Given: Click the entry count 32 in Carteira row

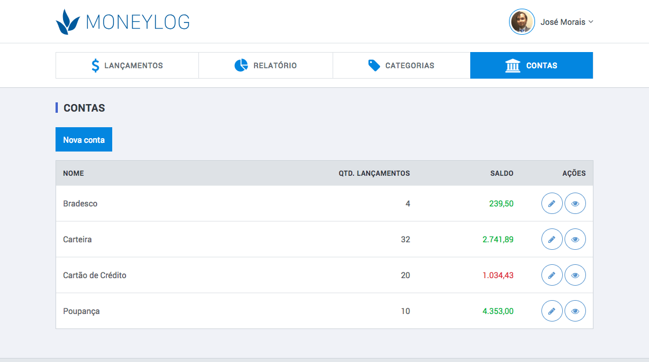Looking at the screenshot, I should point(405,239).
